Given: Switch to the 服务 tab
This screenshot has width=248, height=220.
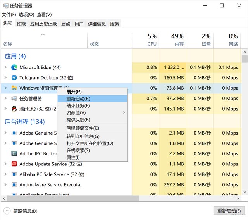Looking at the screenshot, I should (115, 24).
